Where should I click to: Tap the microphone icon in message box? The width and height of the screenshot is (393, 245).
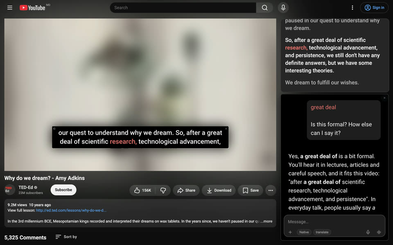(x=368, y=232)
